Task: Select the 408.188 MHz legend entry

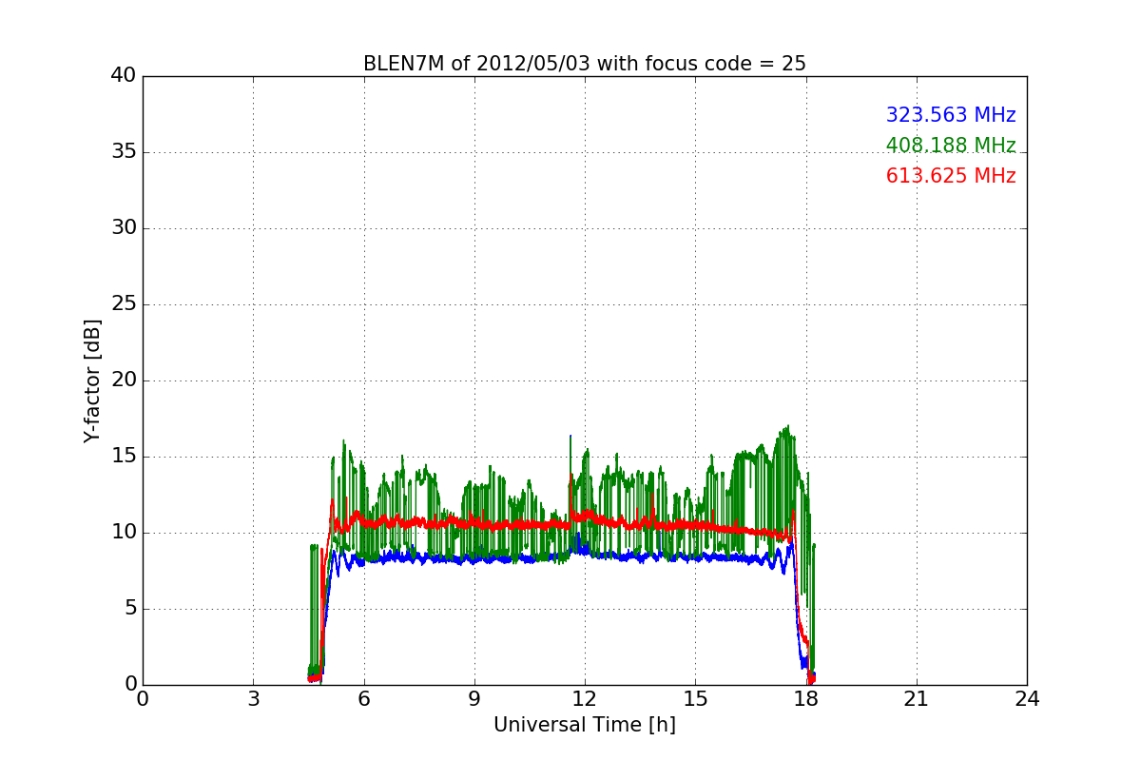Action: pyautogui.click(x=951, y=146)
